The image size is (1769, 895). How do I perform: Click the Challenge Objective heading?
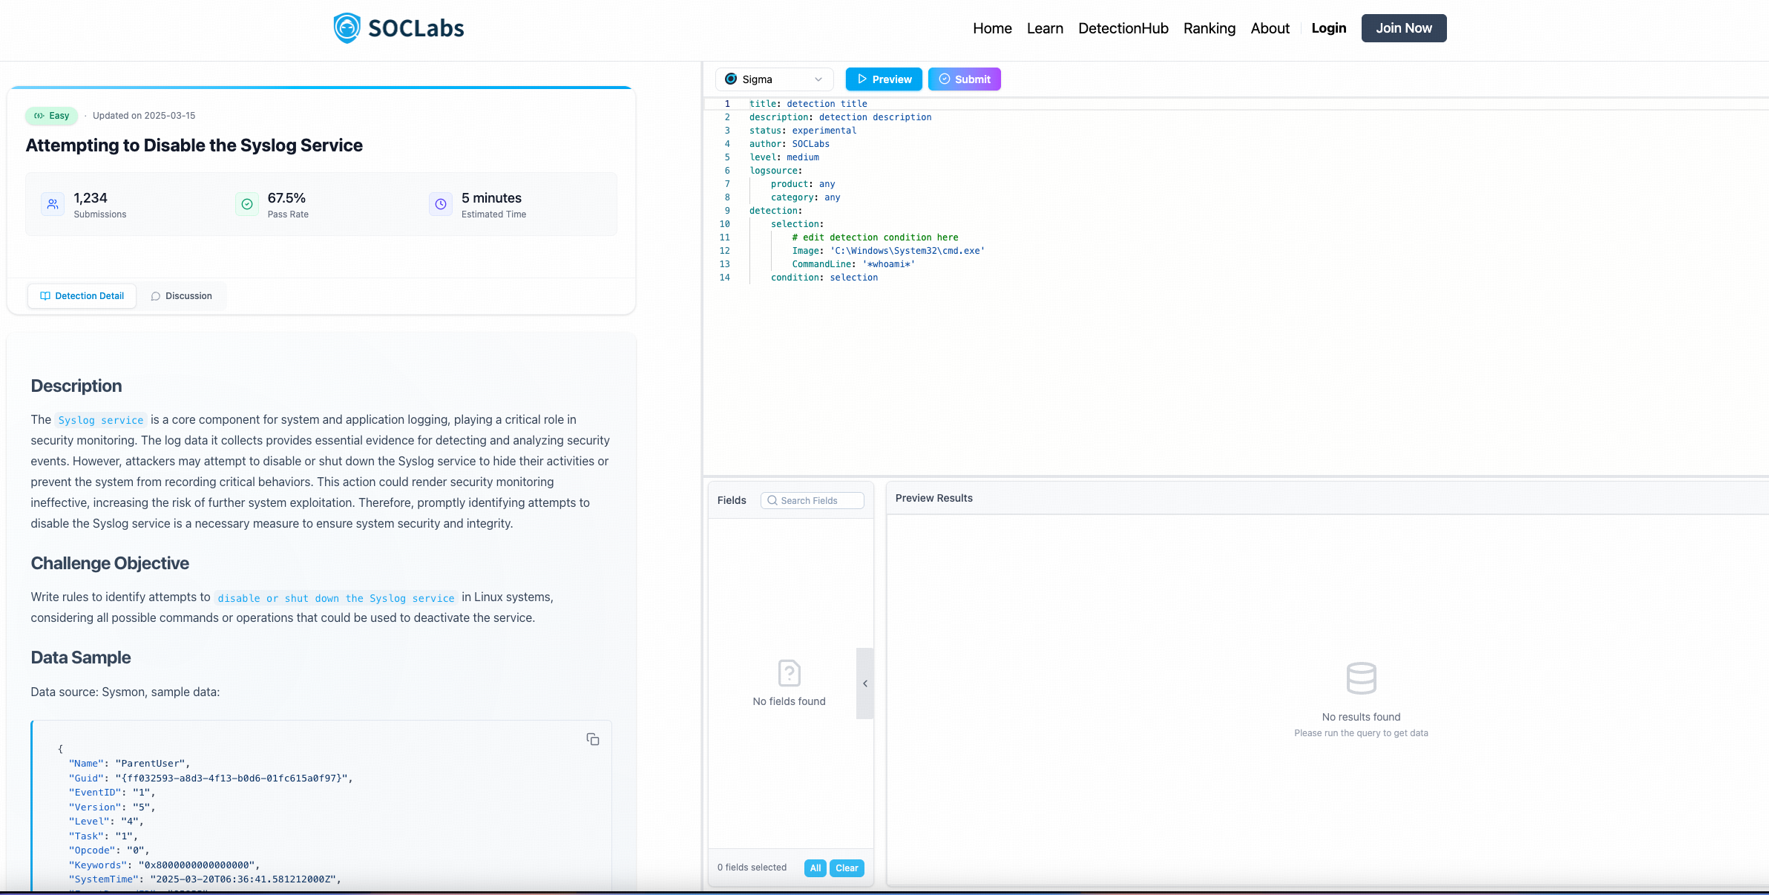pos(110,563)
